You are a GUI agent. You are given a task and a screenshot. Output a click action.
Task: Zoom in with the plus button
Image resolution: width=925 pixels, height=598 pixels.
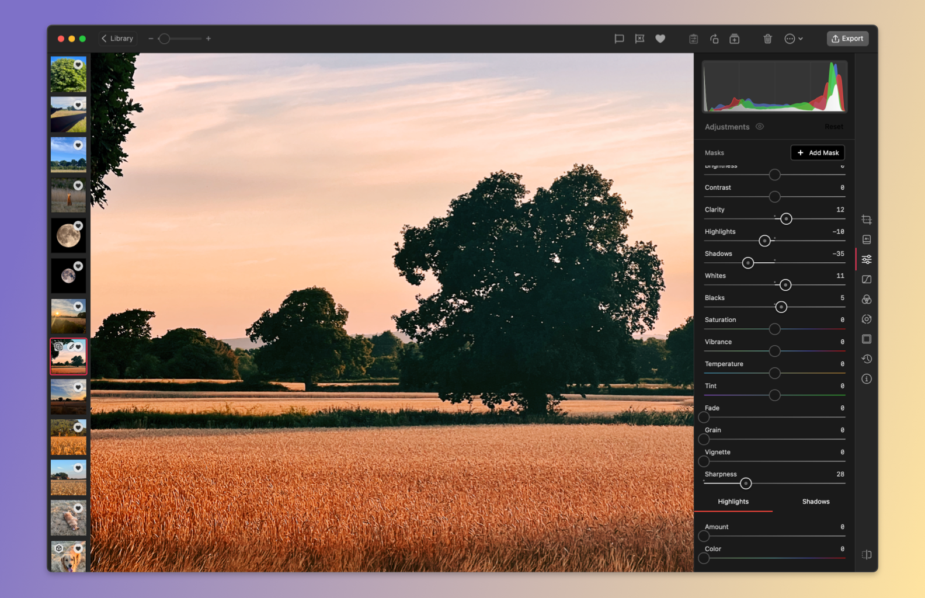(208, 39)
